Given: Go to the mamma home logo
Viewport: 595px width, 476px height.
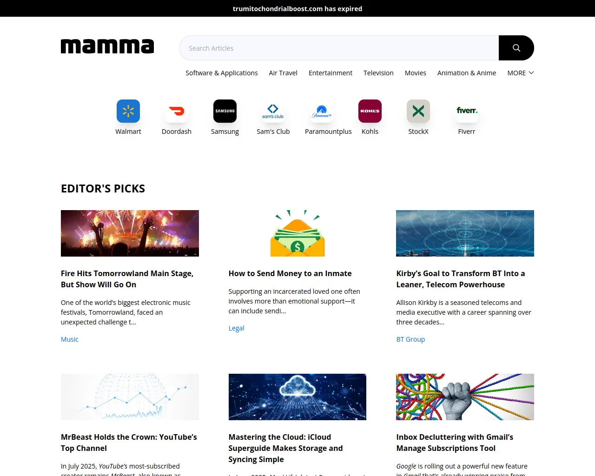Looking at the screenshot, I should [107, 46].
